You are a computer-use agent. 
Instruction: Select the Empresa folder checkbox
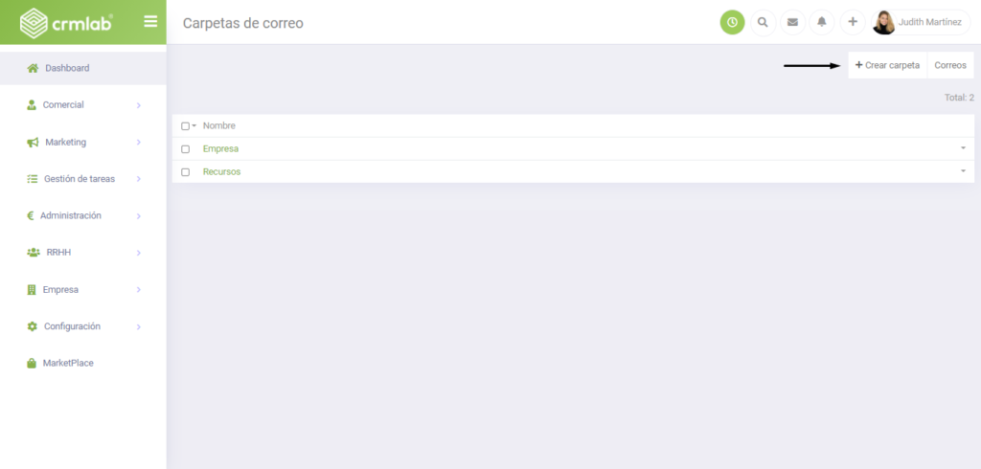185,149
